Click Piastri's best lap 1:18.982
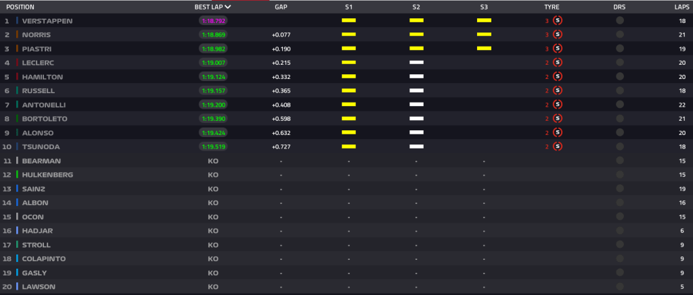Screen dimensions: 693x295 click(x=213, y=49)
